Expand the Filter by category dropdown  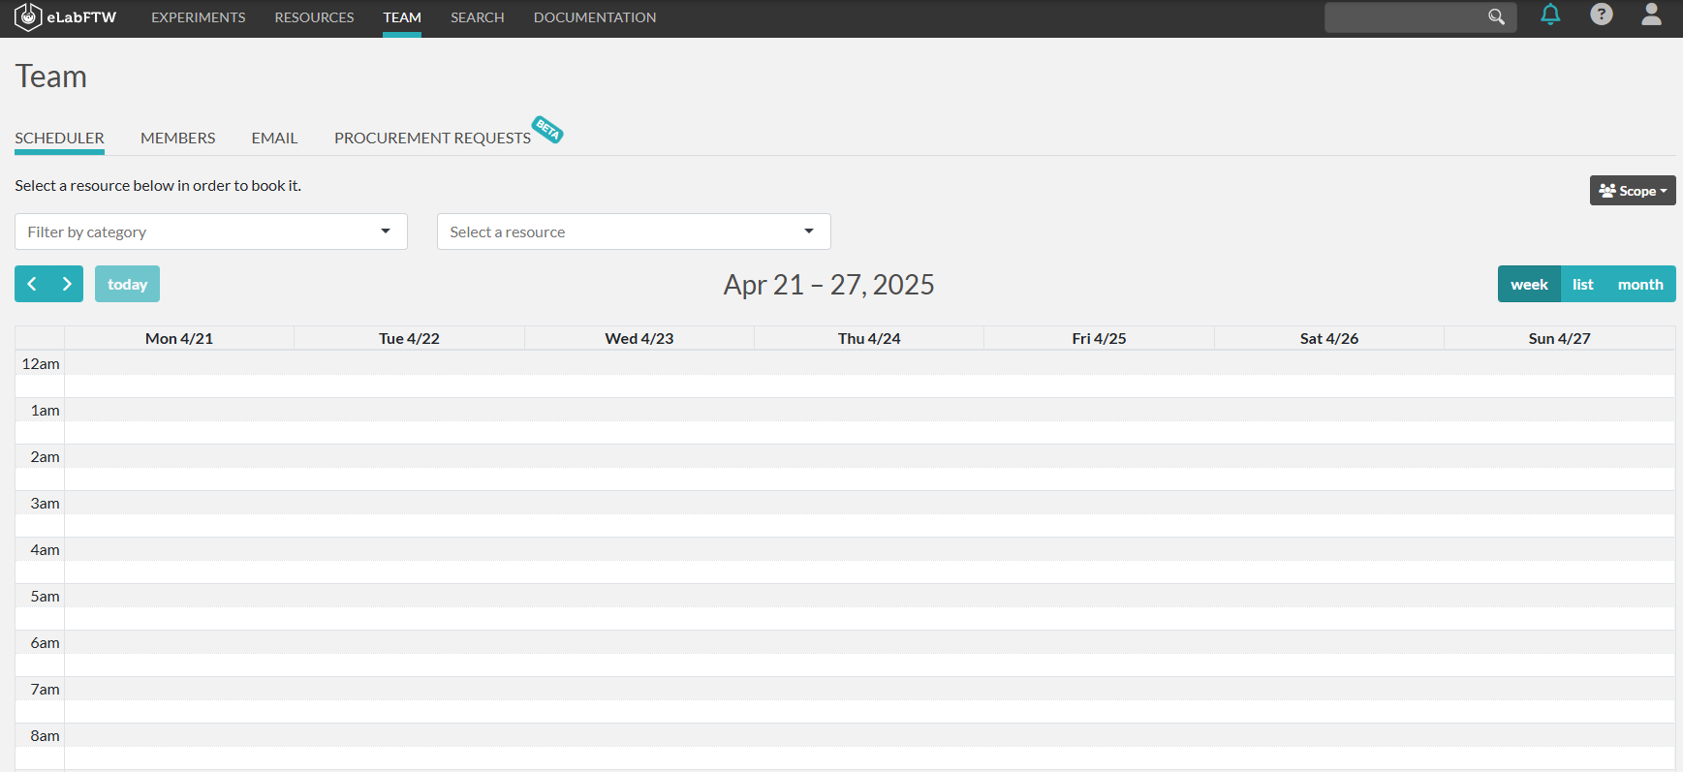point(210,232)
